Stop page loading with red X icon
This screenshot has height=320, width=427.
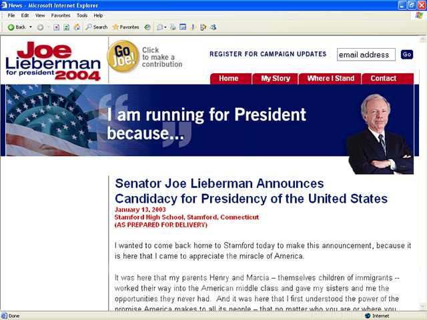(56, 27)
